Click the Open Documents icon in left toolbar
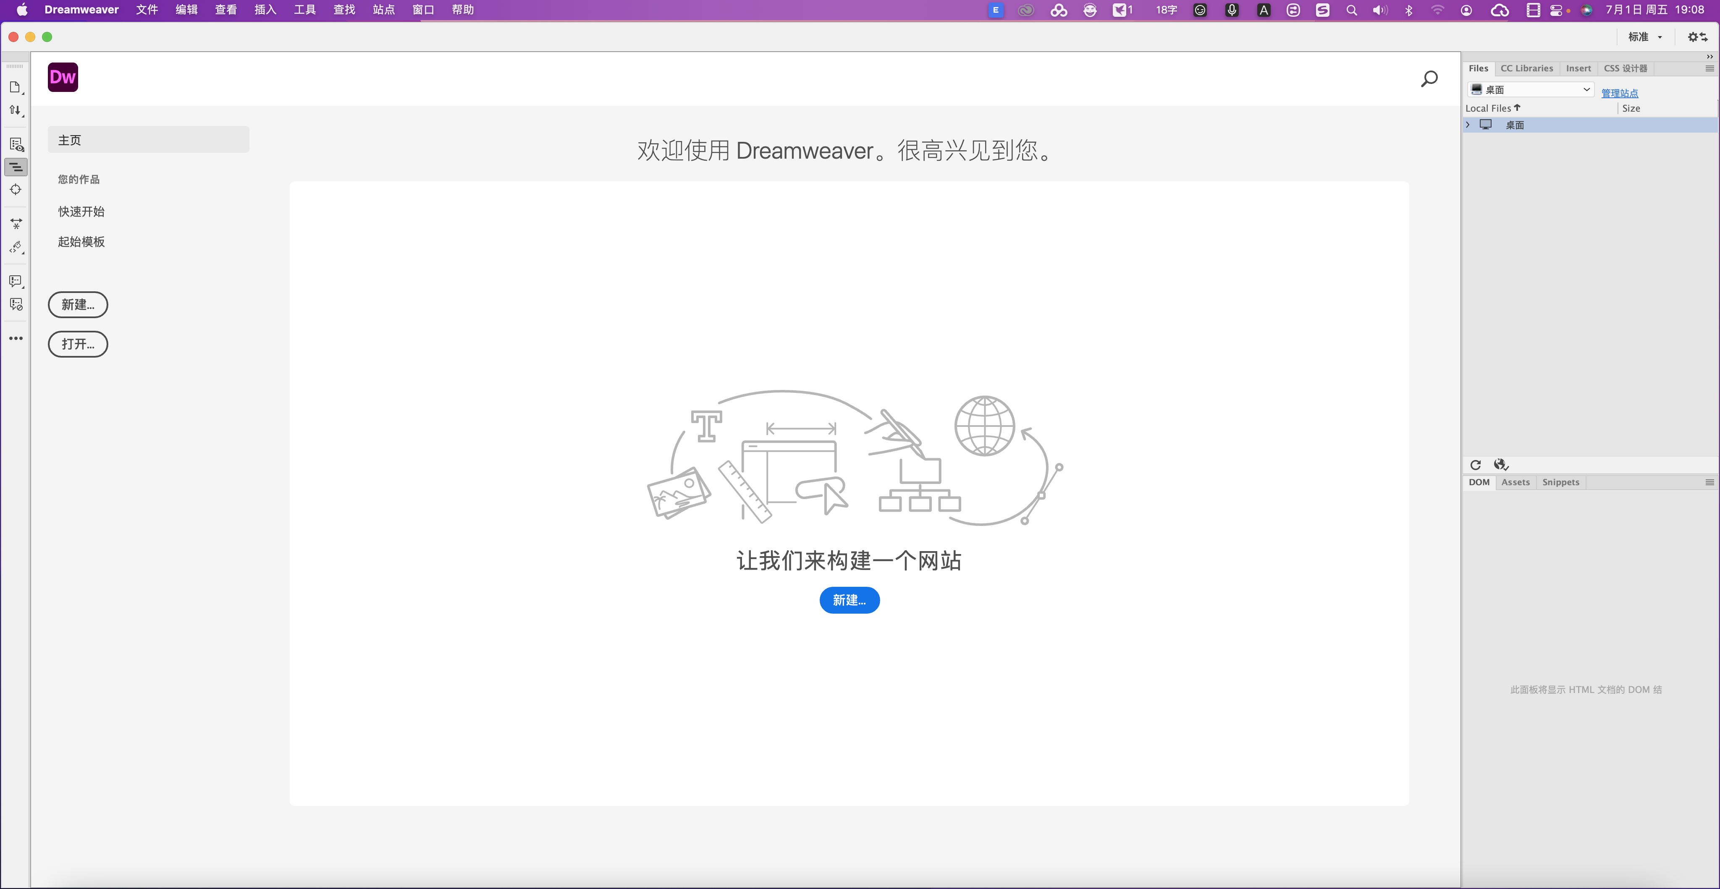 click(15, 87)
